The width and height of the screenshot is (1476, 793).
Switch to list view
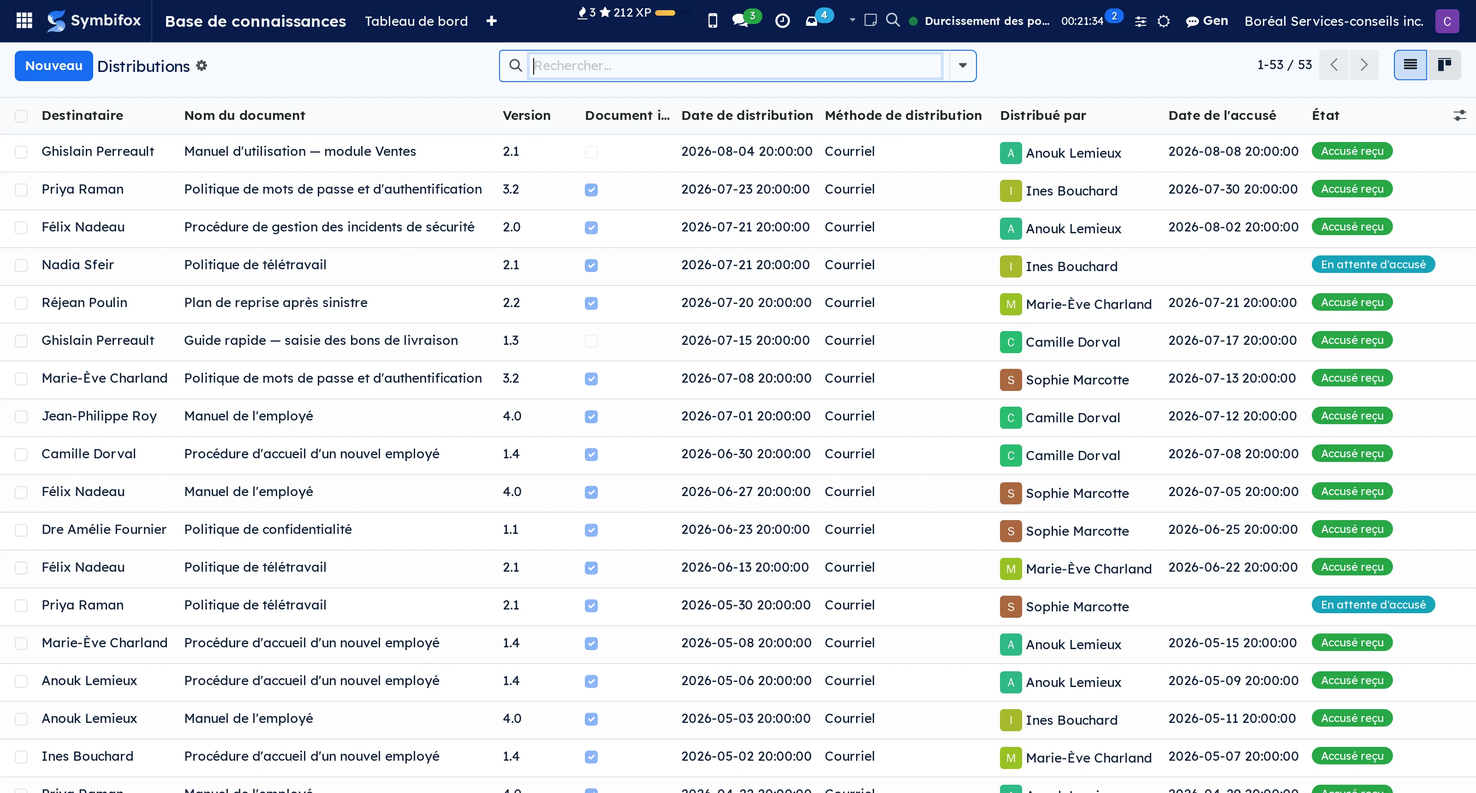1410,65
